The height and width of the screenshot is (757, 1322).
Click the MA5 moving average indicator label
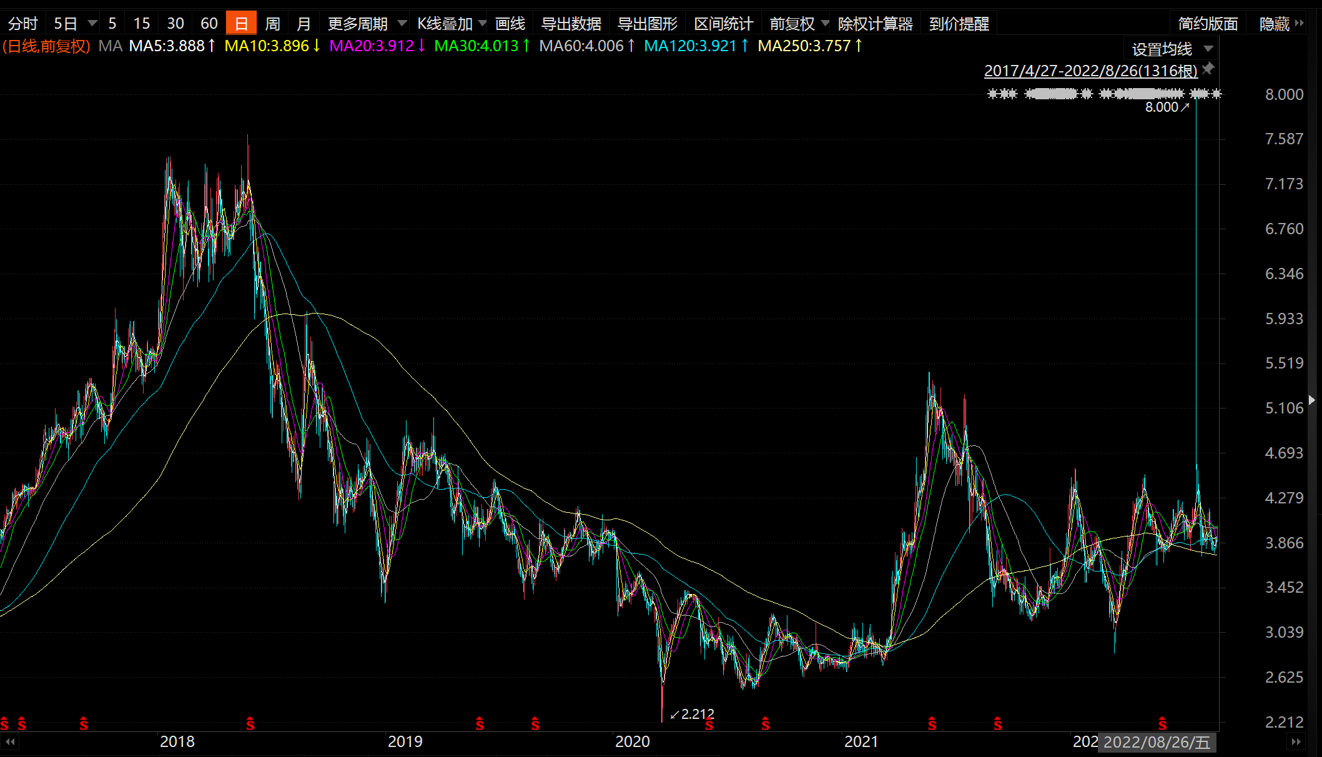(167, 46)
